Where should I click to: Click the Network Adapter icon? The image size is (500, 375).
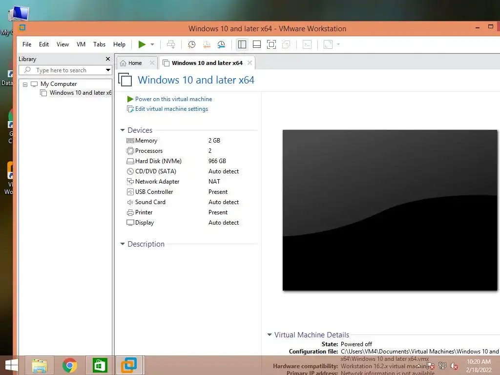(130, 182)
